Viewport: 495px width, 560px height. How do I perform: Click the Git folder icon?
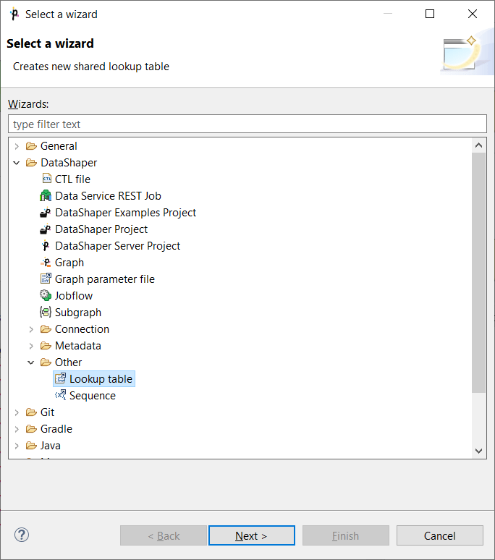[x=31, y=412]
